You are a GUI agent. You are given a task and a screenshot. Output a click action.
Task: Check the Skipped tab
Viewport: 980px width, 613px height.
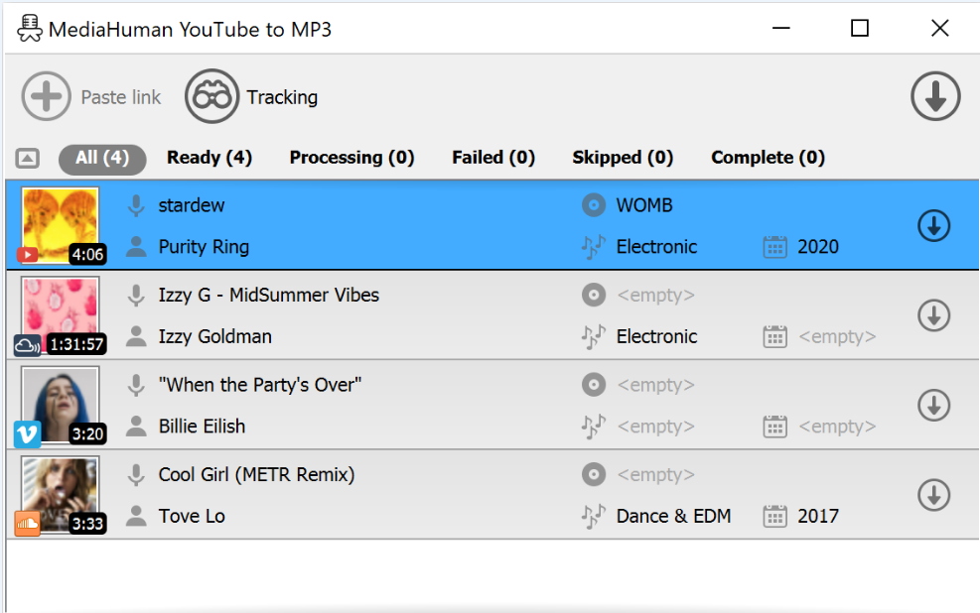623,158
